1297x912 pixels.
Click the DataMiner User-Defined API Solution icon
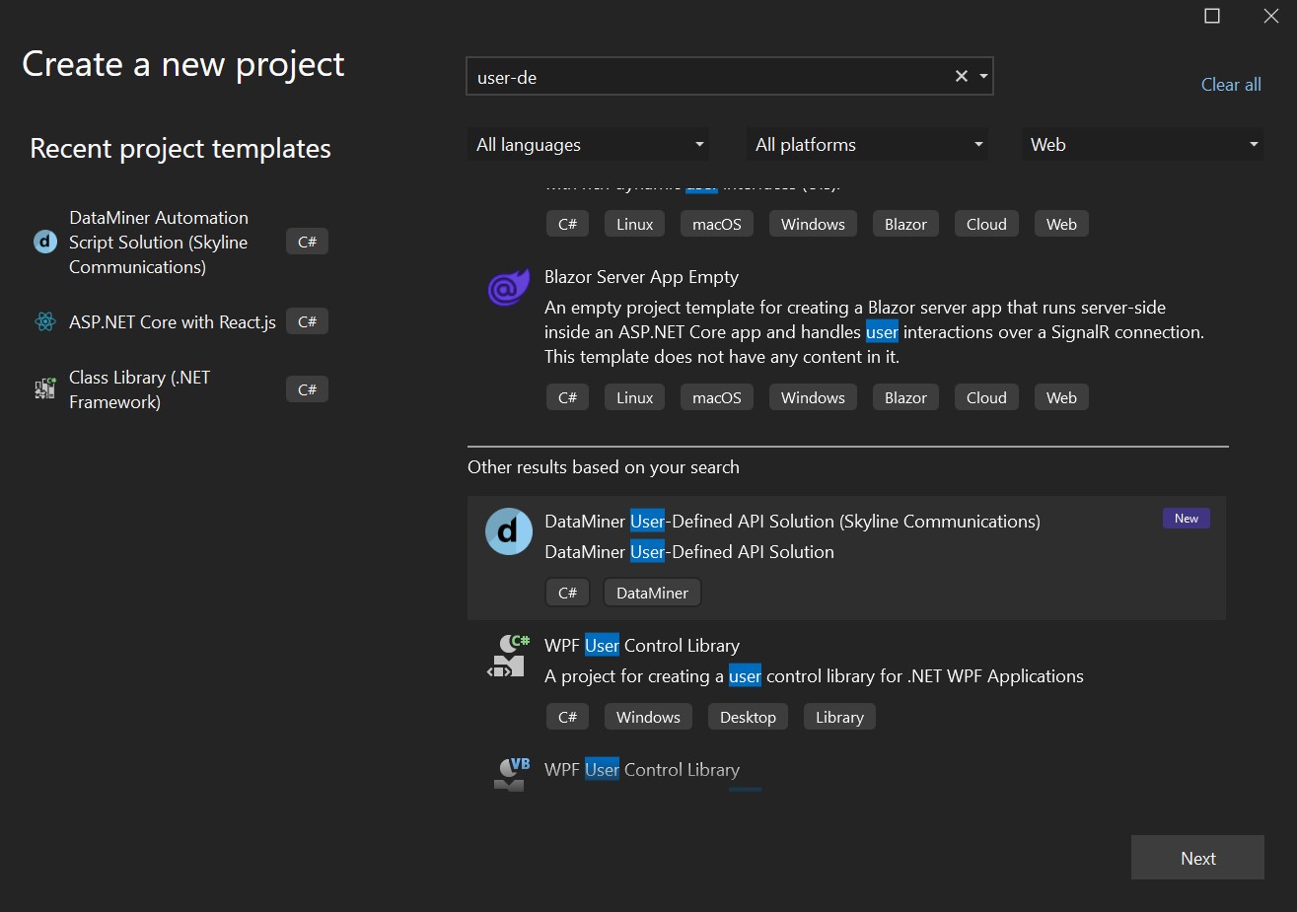click(509, 531)
